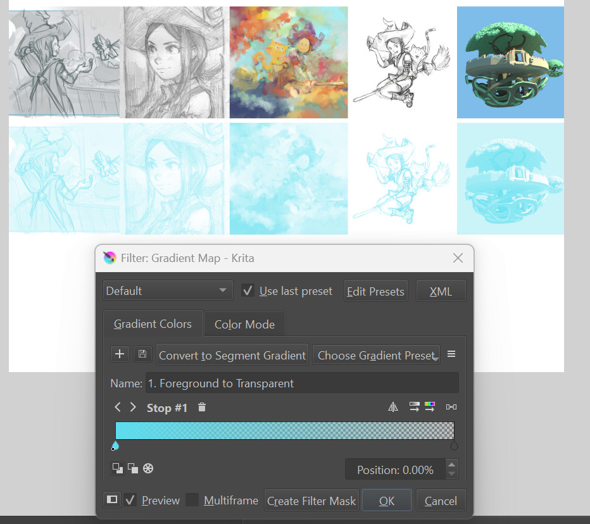
Task: Click the cyan-tinted painted witch image
Action: click(x=289, y=178)
